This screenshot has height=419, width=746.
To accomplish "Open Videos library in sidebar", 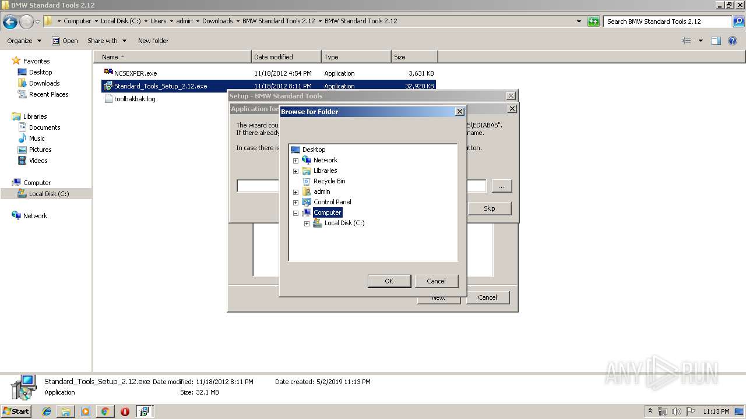I will point(38,161).
